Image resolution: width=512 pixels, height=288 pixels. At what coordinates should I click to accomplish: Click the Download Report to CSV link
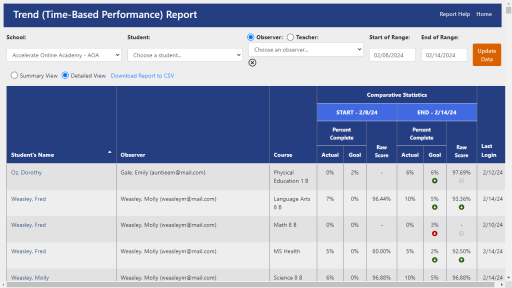point(142,75)
